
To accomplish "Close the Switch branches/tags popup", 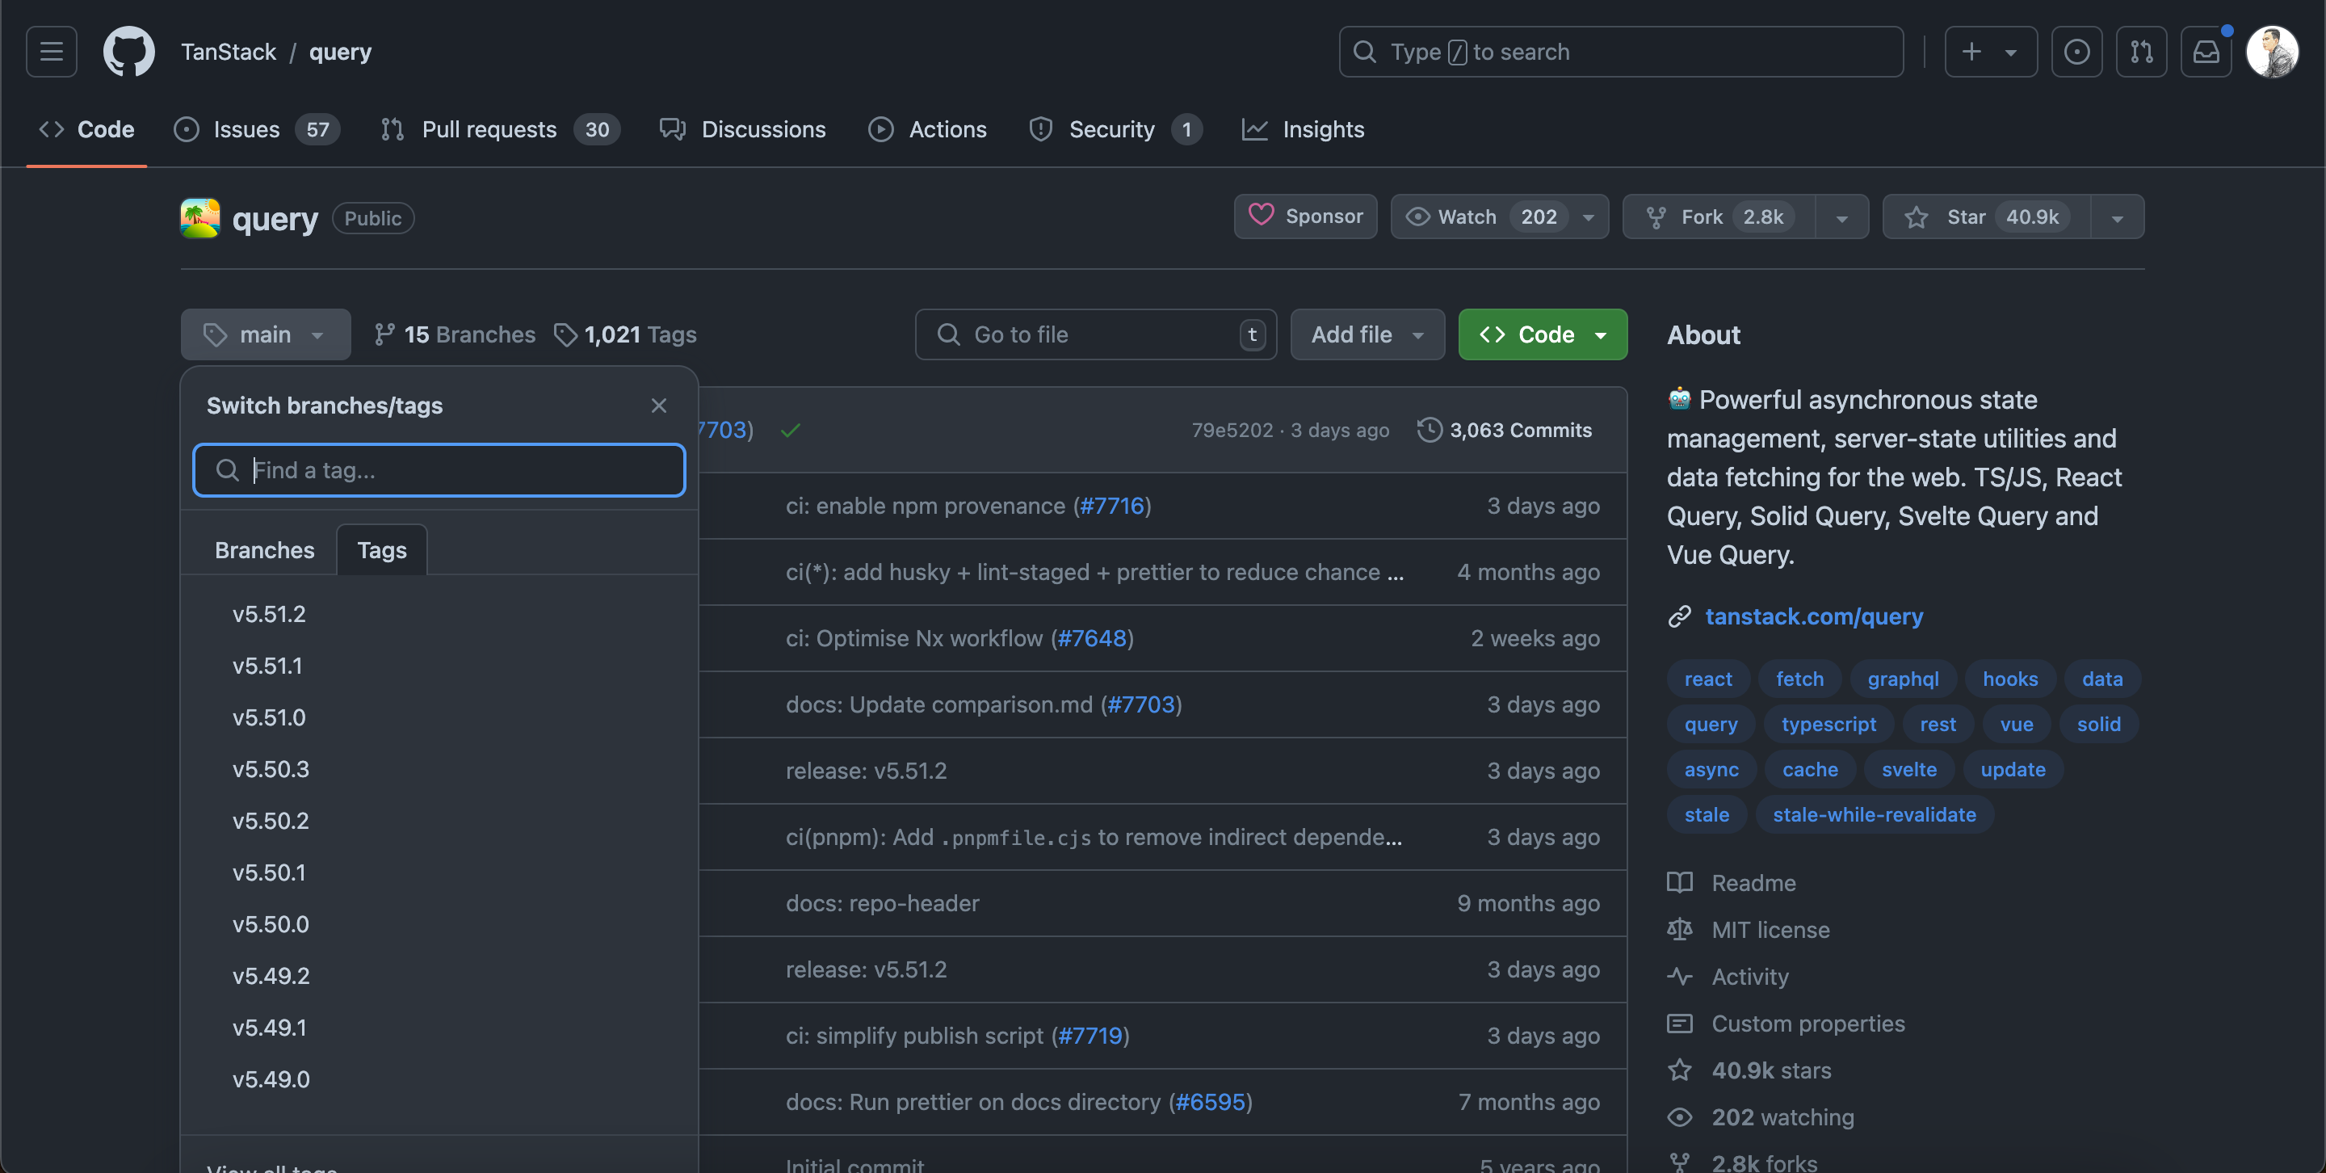I will [659, 406].
